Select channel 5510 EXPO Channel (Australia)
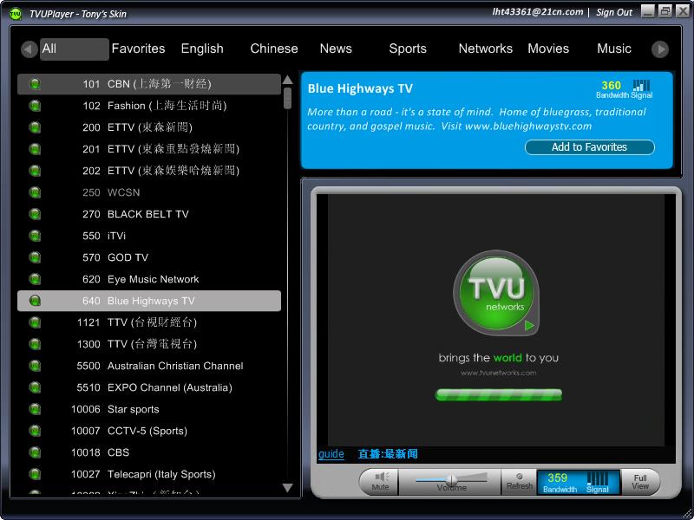Image resolution: width=694 pixels, height=520 pixels. [x=149, y=387]
